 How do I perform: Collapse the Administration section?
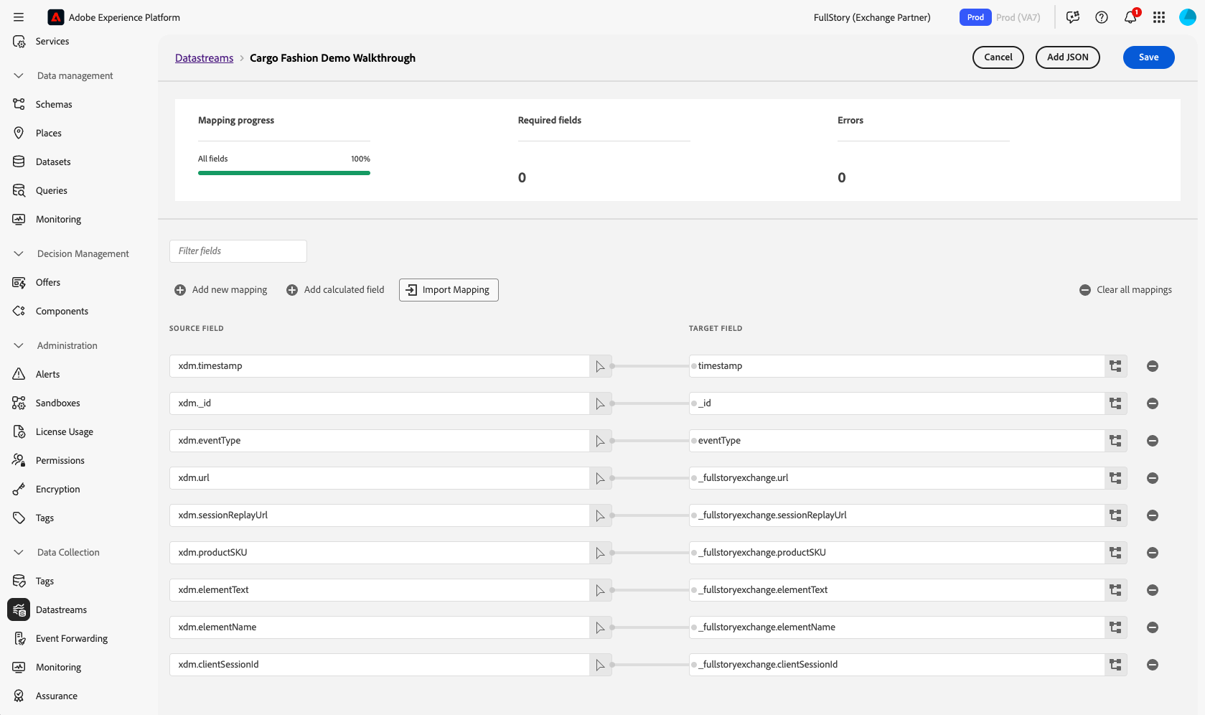[19, 345]
